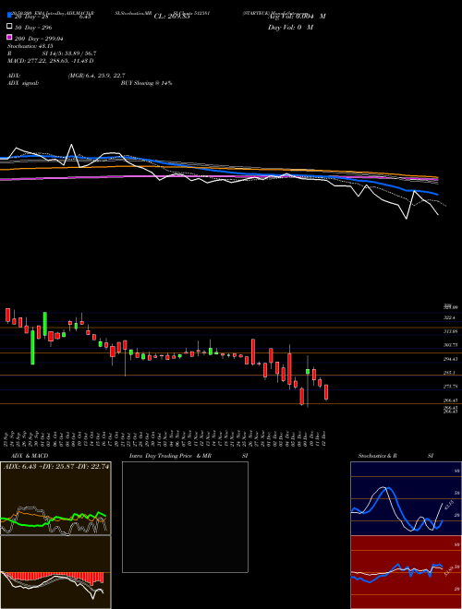Click the 322.4 price axis label
This screenshot has height=609, width=462.
450,317
